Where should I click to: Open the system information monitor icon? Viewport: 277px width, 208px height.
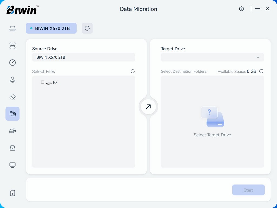(12, 165)
